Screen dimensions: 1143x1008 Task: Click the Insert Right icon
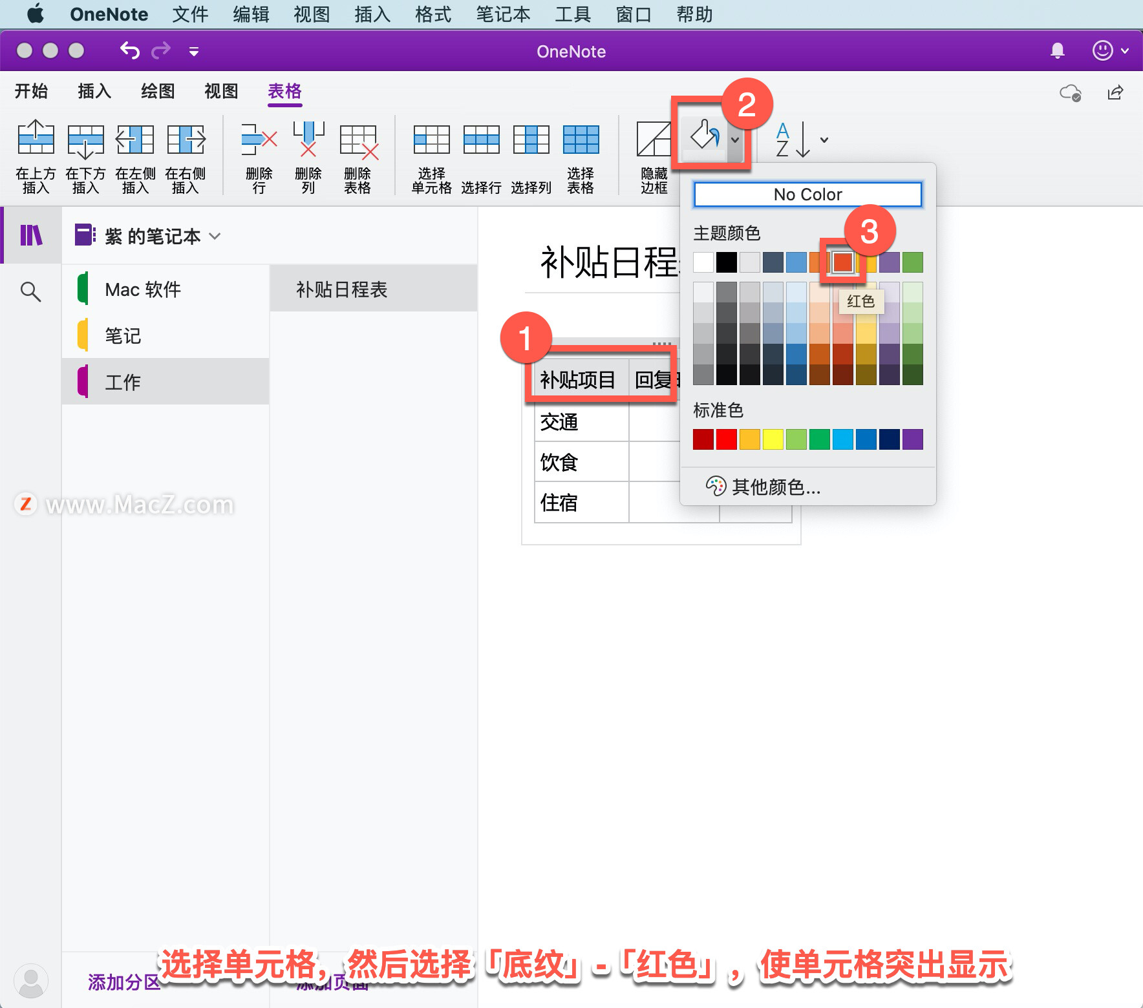186,139
